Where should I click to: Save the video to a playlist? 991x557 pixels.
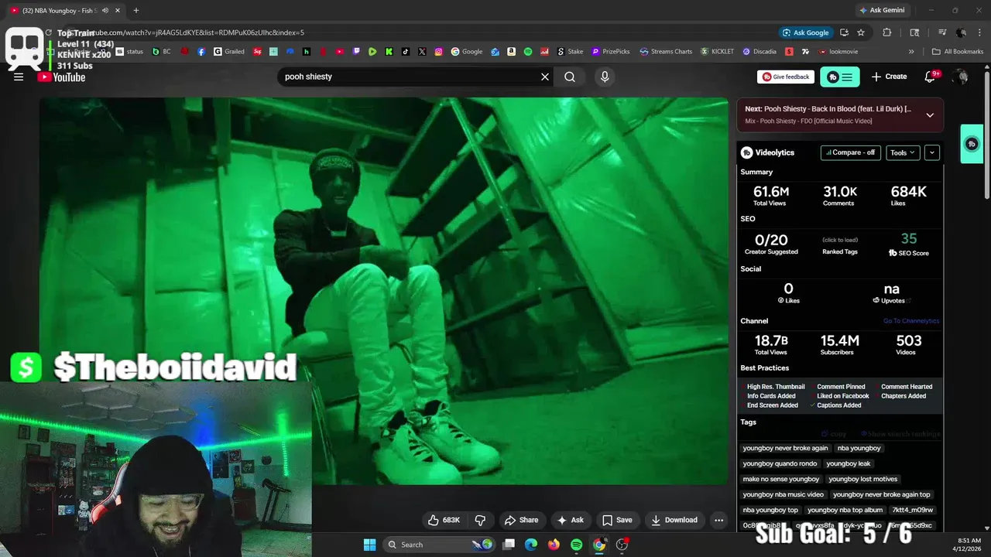click(x=617, y=520)
